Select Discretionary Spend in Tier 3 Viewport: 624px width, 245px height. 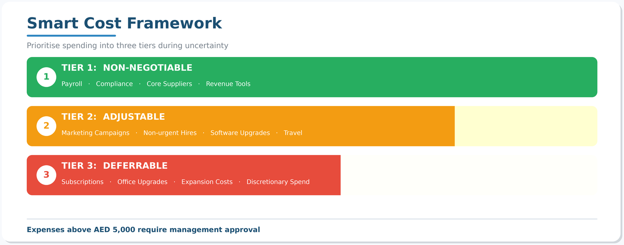[x=278, y=182]
